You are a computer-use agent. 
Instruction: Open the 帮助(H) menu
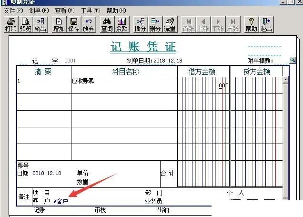pyautogui.click(x=116, y=10)
